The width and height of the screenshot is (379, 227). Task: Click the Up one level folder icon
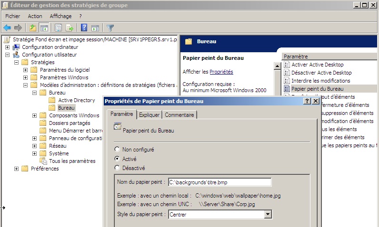pyautogui.click(x=32, y=28)
